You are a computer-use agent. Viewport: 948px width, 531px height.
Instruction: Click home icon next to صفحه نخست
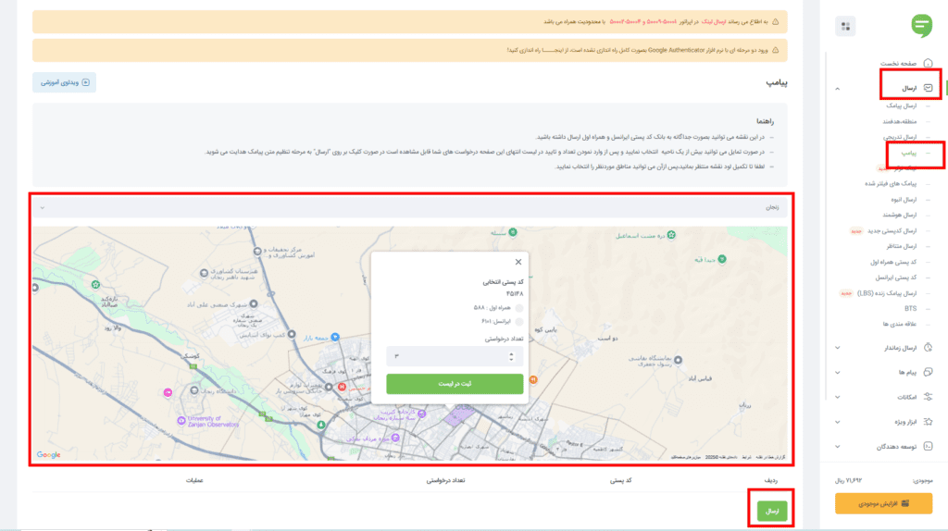click(928, 64)
